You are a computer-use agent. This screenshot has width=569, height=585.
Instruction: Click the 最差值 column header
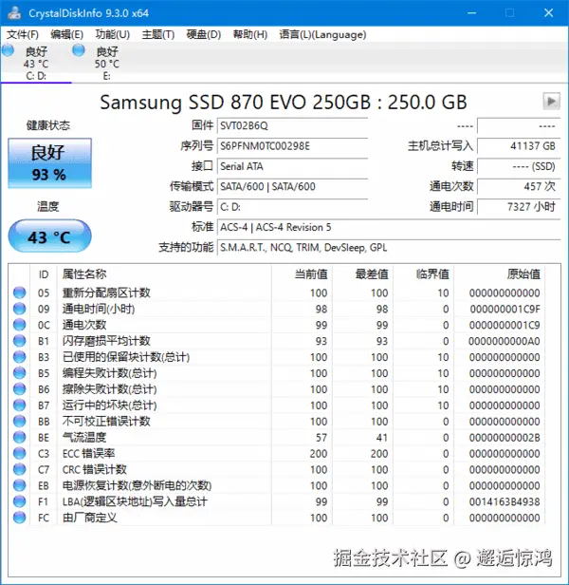pos(362,274)
